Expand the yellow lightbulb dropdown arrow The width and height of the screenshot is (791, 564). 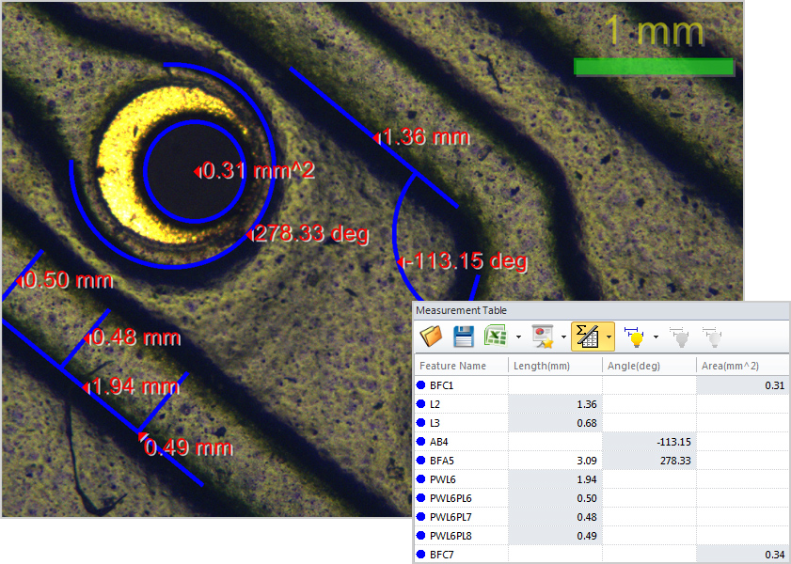coord(656,337)
